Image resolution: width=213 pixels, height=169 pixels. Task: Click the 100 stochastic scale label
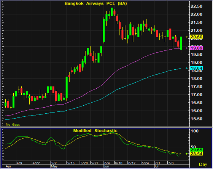[x=194, y=131]
